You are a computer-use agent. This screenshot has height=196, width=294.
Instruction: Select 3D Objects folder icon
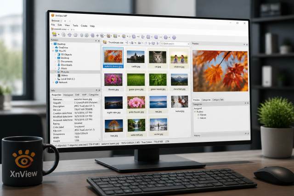click(x=59, y=54)
